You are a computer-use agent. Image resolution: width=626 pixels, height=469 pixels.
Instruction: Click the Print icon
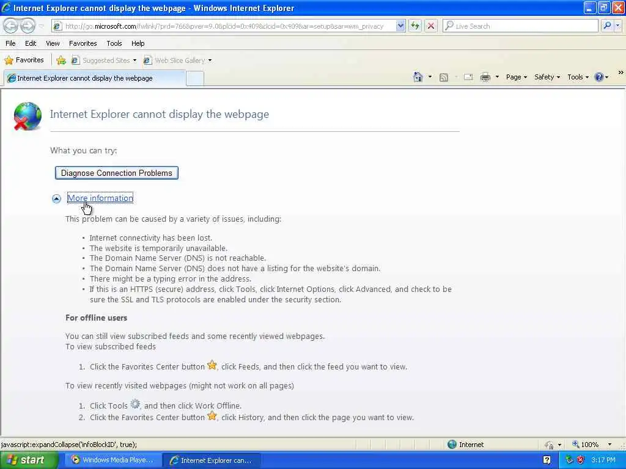[485, 78]
